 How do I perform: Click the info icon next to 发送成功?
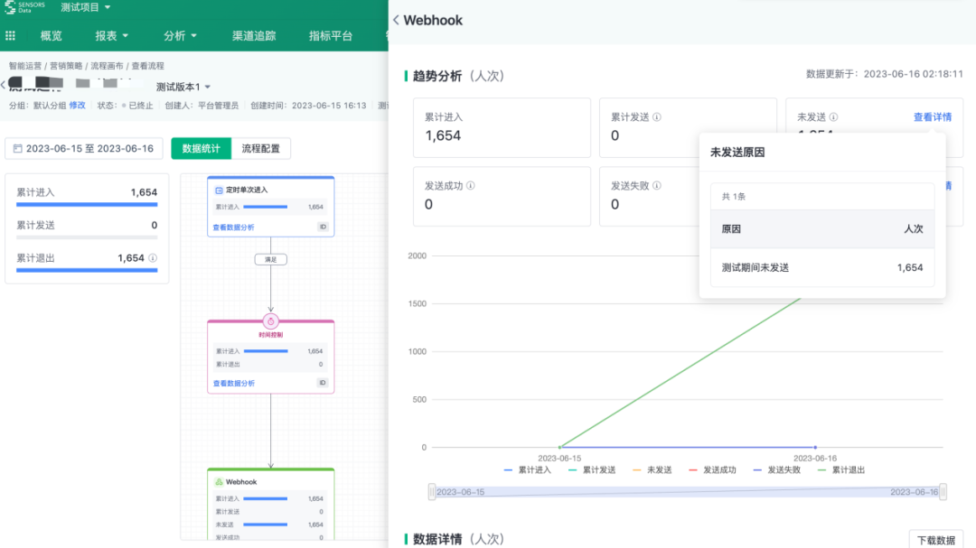(471, 185)
